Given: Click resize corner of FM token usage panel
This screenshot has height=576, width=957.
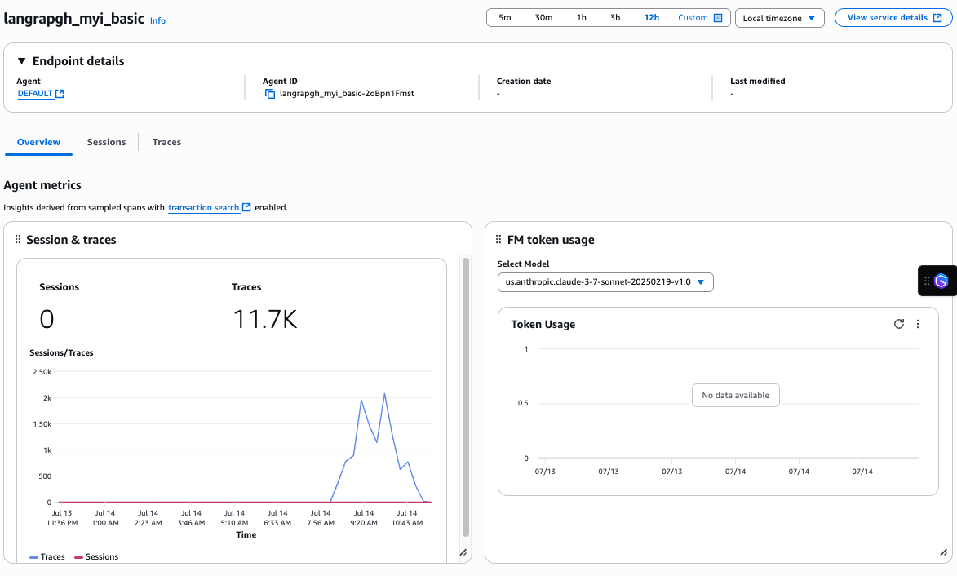Looking at the screenshot, I should pos(942,553).
